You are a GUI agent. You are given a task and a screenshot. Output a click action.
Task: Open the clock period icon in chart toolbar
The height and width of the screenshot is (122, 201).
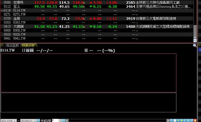tap(175, 121)
